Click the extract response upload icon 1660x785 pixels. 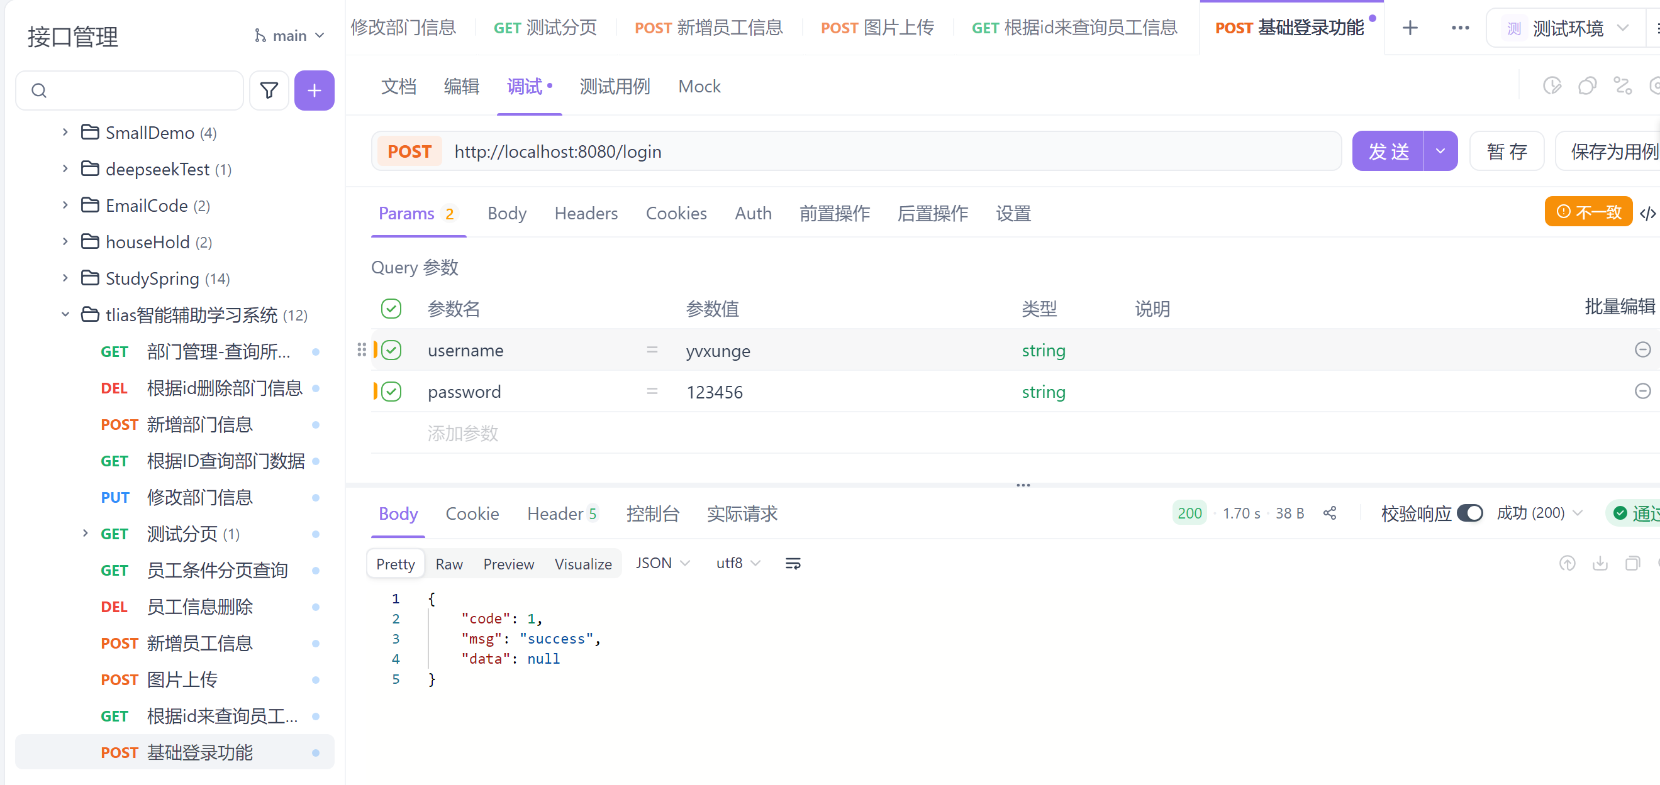(x=1566, y=564)
